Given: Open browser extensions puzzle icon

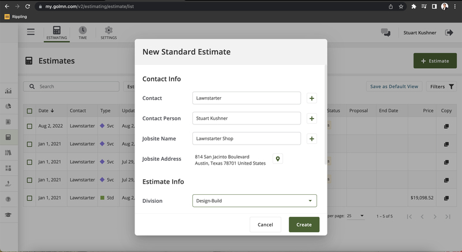Looking at the screenshot, I should 413,6.
